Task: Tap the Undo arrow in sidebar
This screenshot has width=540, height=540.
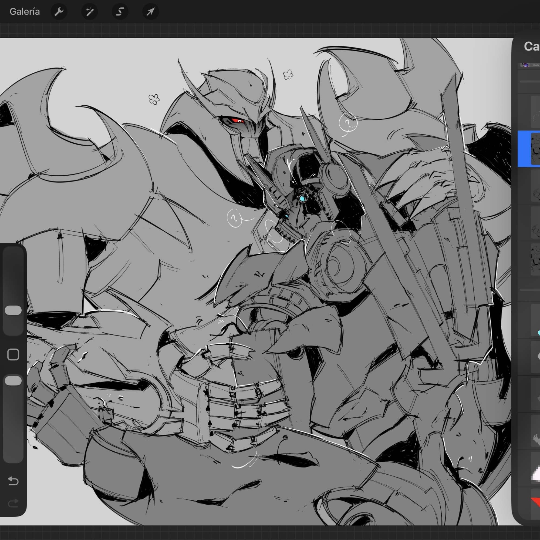Action: (13, 481)
